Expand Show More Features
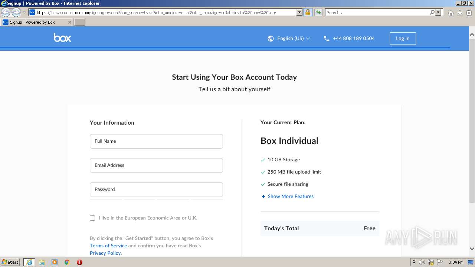 click(288, 197)
